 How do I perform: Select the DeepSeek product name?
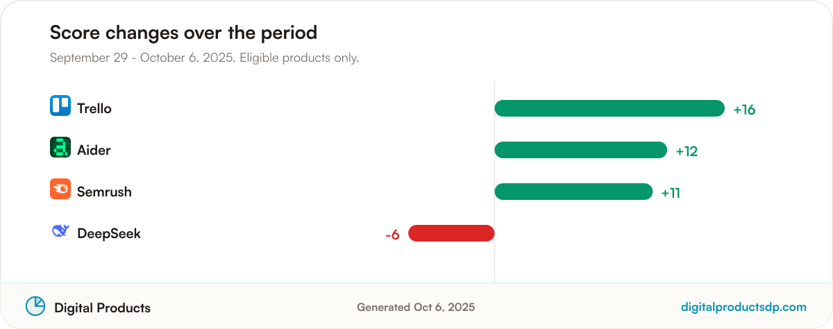click(x=109, y=234)
